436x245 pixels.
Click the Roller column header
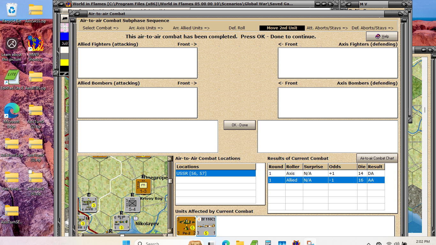[x=293, y=167]
